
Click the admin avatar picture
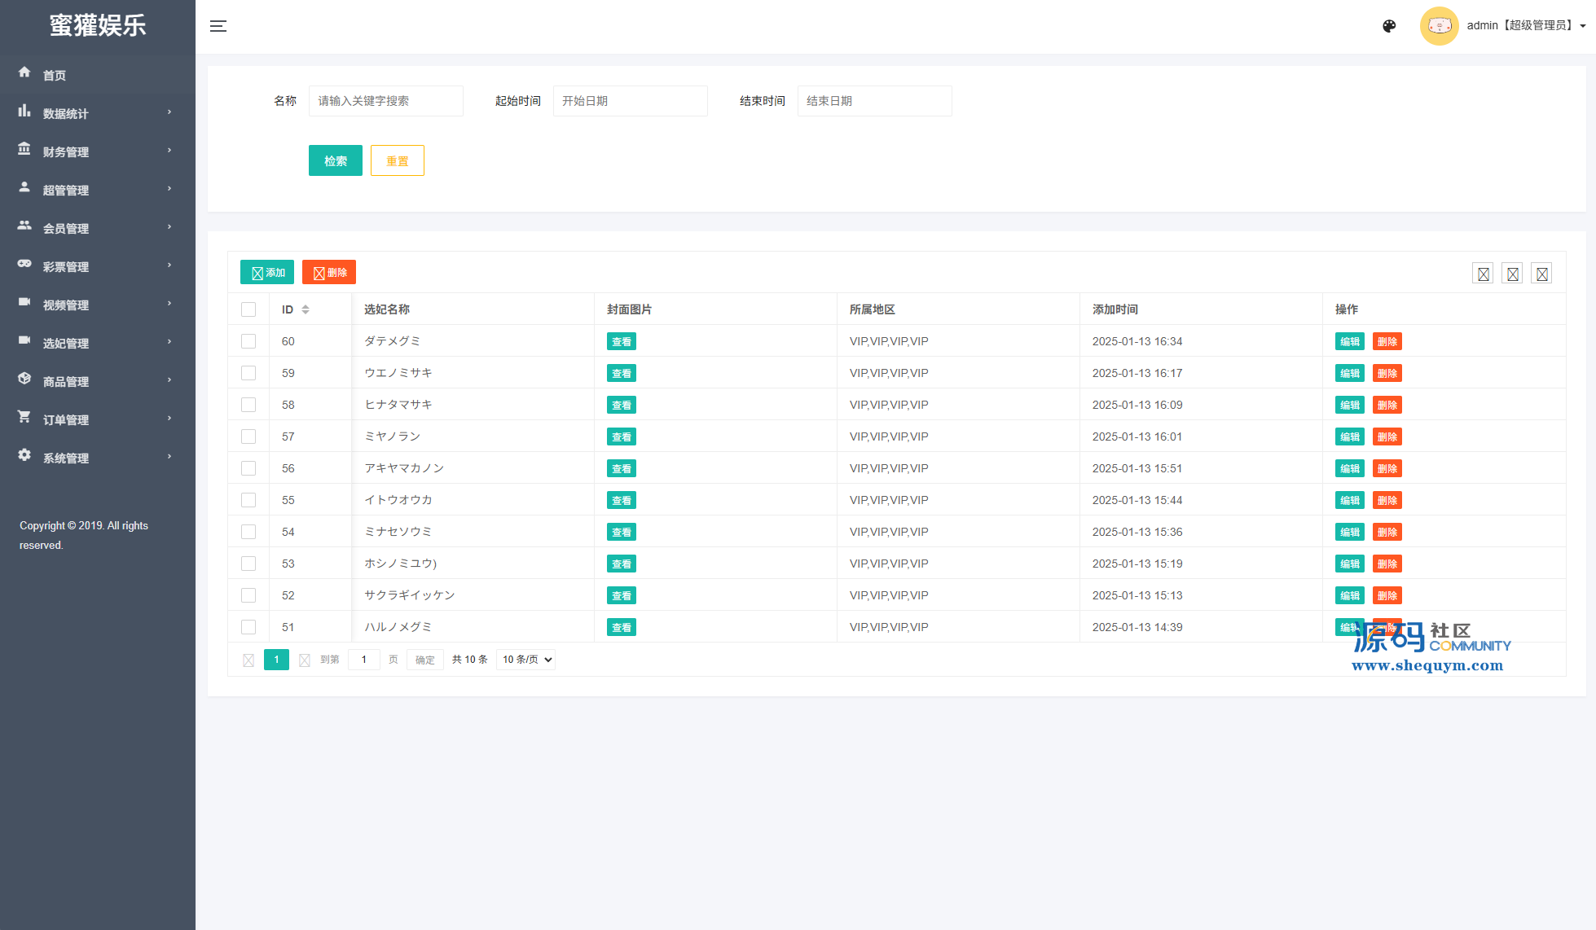point(1439,26)
